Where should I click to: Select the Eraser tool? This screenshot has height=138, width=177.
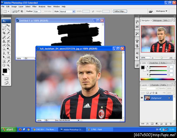(x=4, y=45)
